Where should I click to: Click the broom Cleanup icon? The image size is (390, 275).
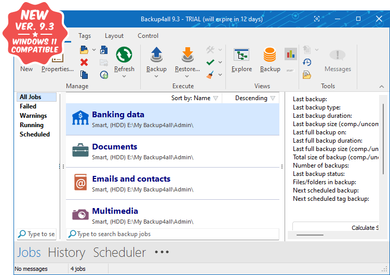tap(210, 75)
